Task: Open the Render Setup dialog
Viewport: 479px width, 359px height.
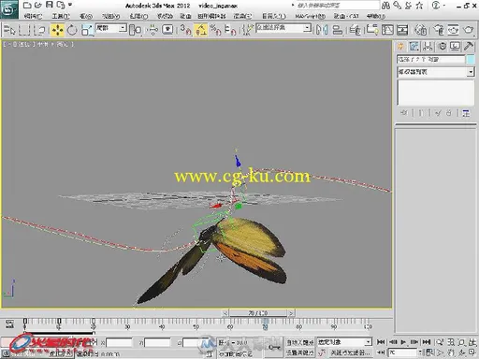Action: coord(439,30)
